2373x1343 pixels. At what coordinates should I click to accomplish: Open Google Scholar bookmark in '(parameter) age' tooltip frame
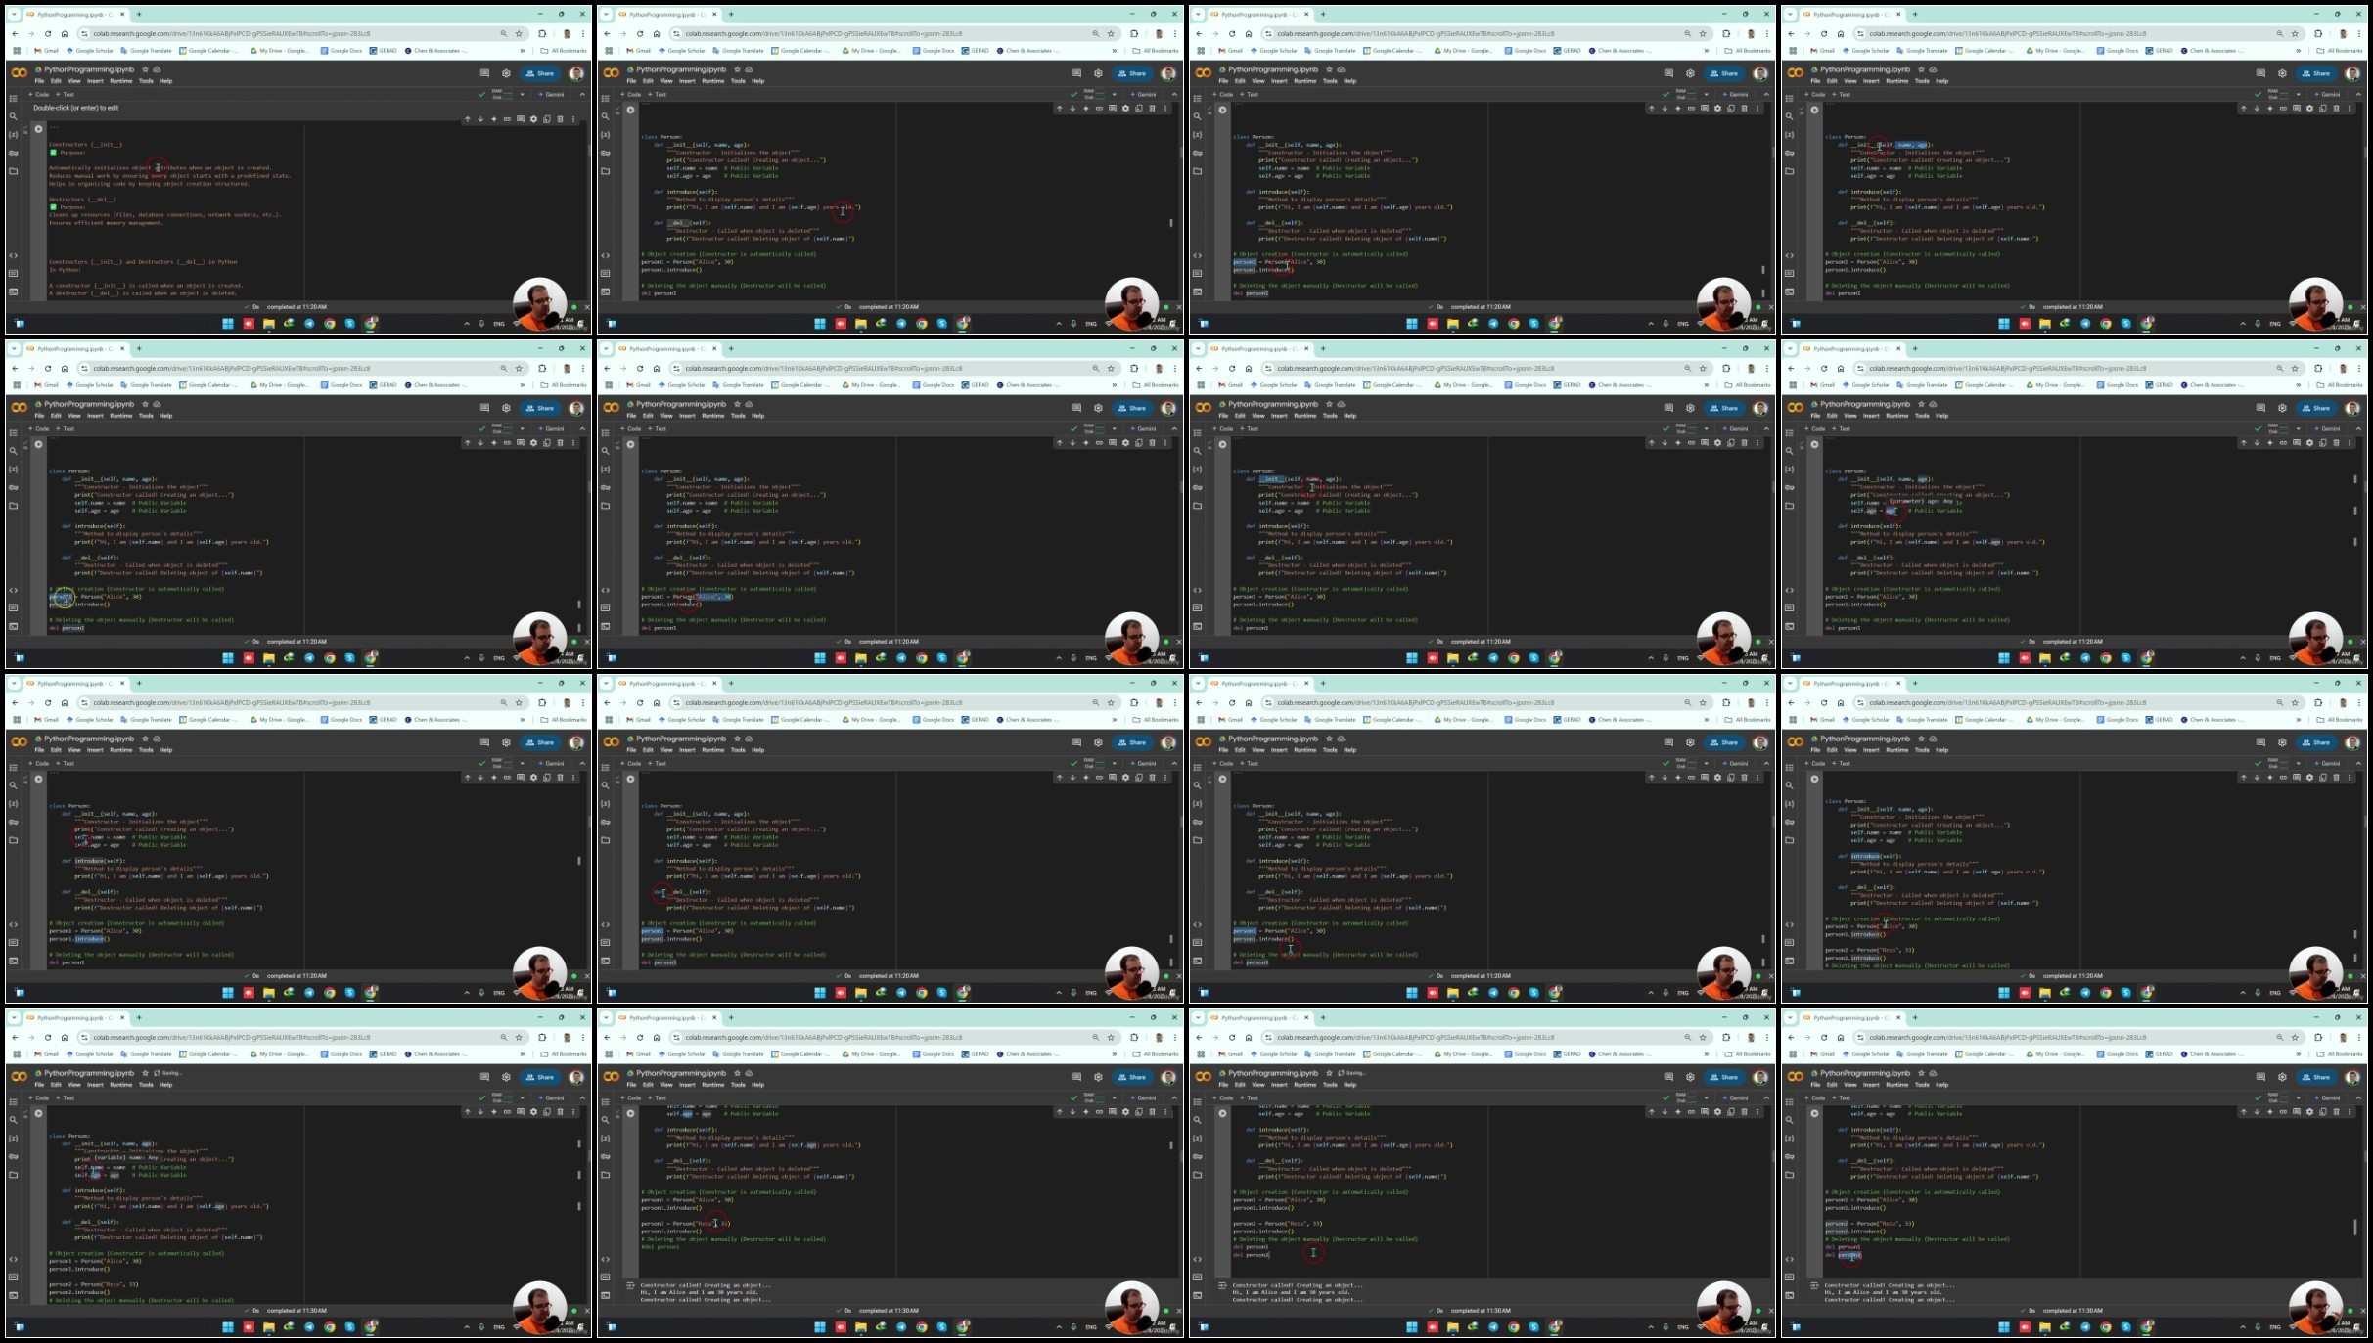click(x=1866, y=385)
